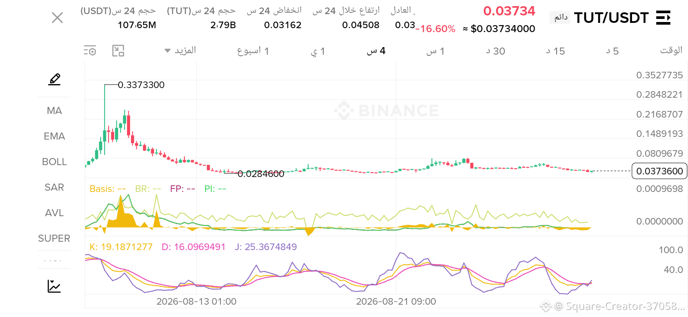Click the -16.60% change value
688x317 pixels.
435,29
